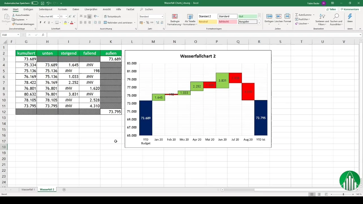Open the Formeln ribbon tab

(62, 9)
